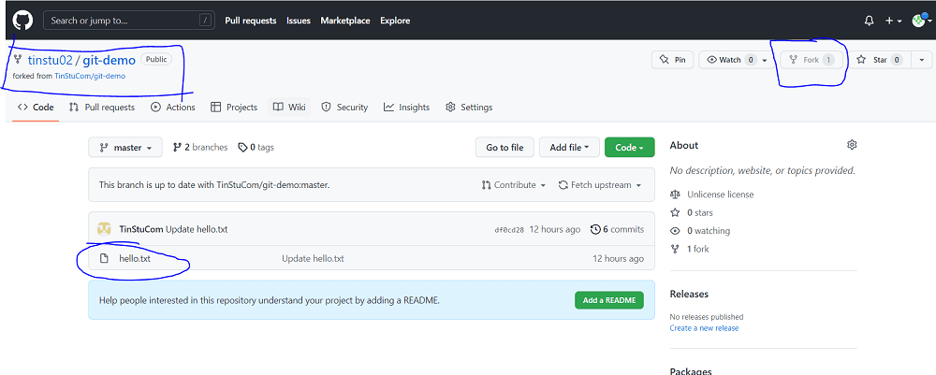Click the 12 hours ago commit timestamp
This screenshot has width=936, height=375.
point(554,229)
